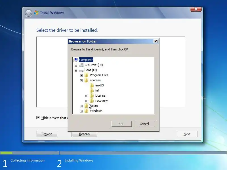Click the License folder icon
227x170 pixels.
tap(92, 95)
